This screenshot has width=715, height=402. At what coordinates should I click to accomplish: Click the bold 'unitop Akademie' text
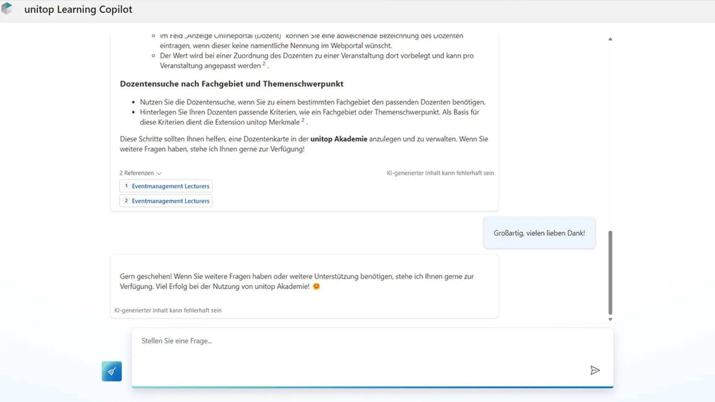click(339, 139)
